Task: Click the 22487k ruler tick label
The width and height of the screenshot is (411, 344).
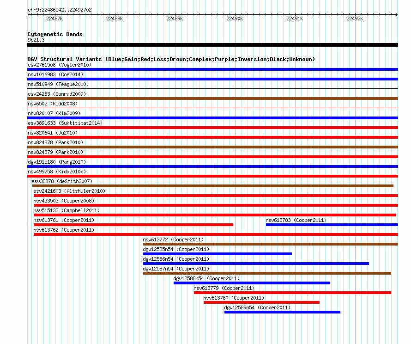Action: 54,18
